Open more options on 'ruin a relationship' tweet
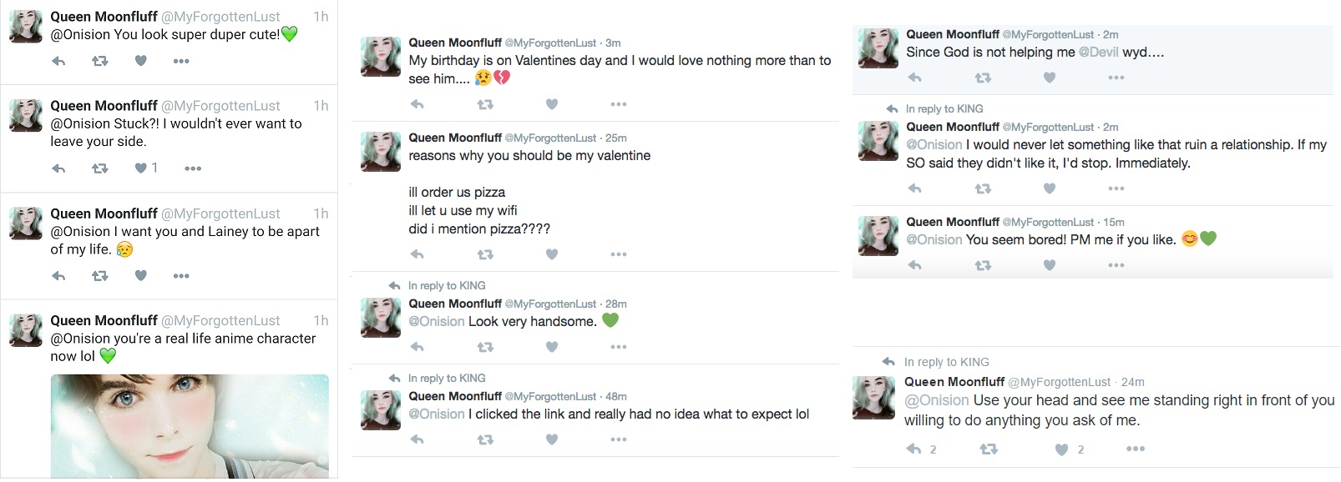This screenshot has width=1341, height=482. [1116, 188]
